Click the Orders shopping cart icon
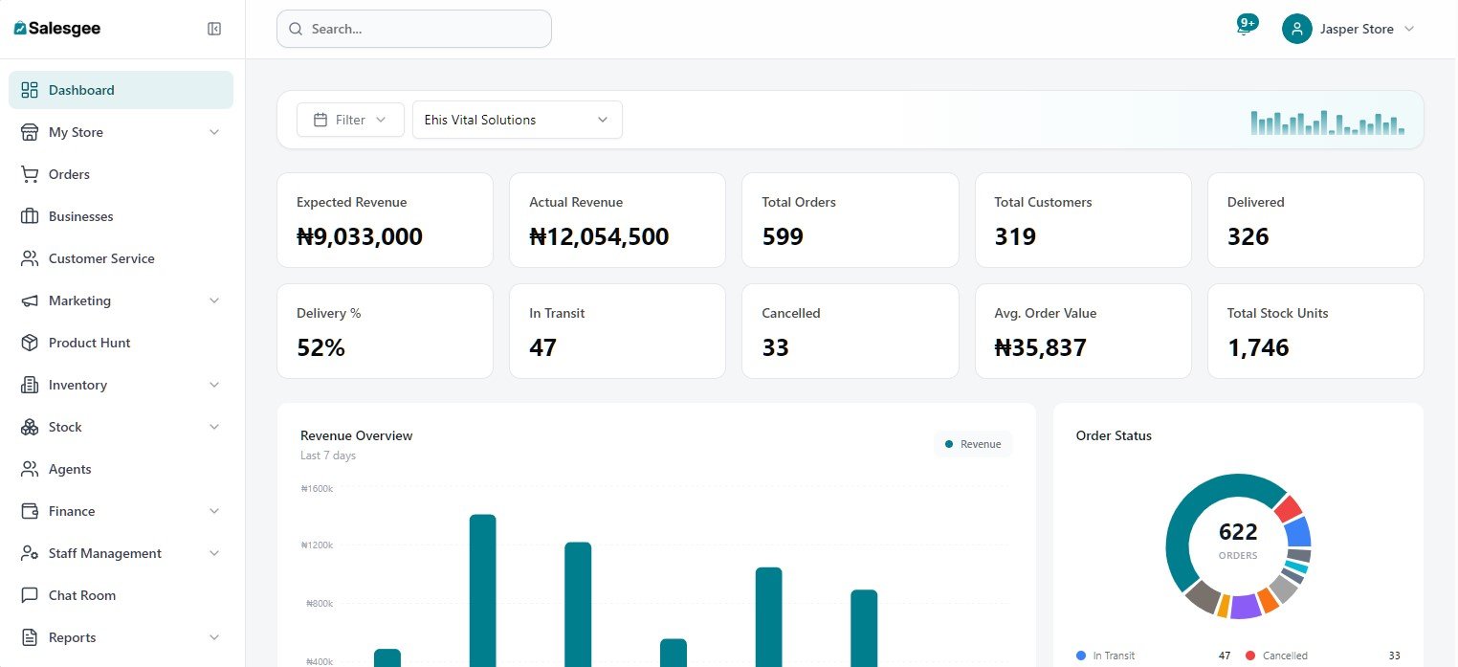The image size is (1458, 667). point(30,174)
